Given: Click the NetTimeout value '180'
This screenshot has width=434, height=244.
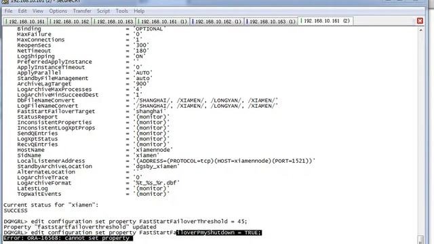Looking at the screenshot, I should pos(141,51).
